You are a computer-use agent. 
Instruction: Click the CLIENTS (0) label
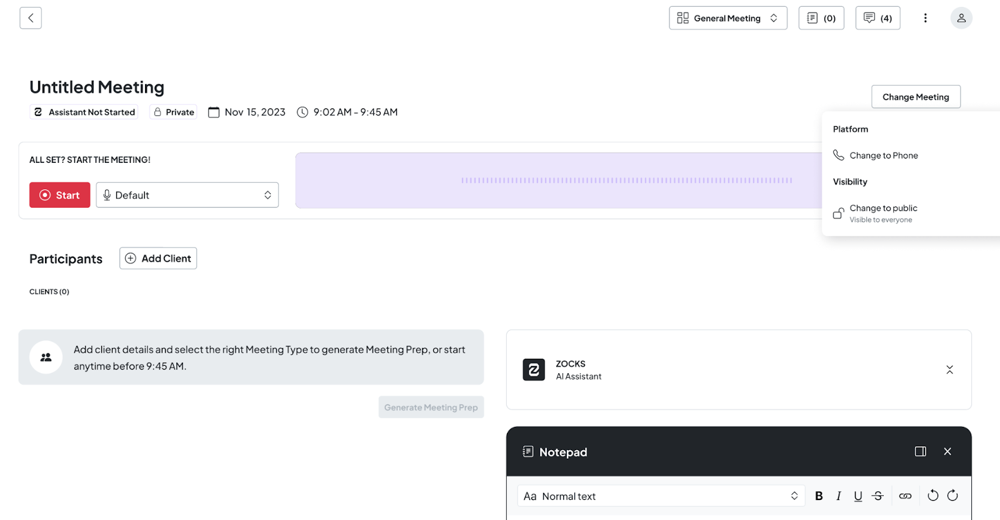[x=49, y=292]
